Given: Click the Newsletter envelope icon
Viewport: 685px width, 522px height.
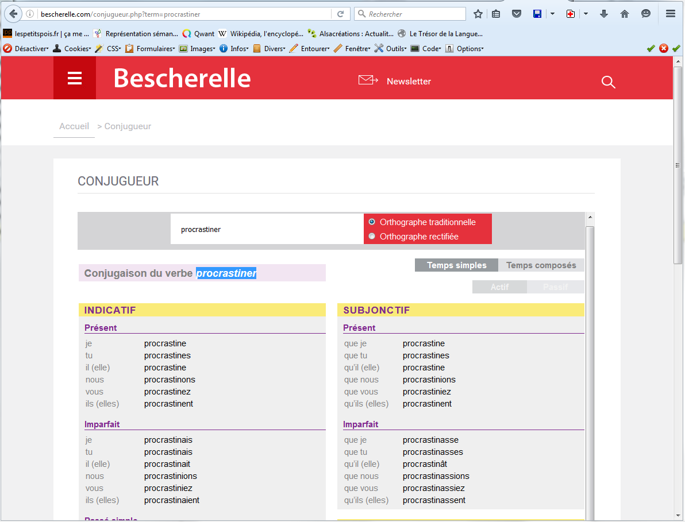Looking at the screenshot, I should point(368,80).
